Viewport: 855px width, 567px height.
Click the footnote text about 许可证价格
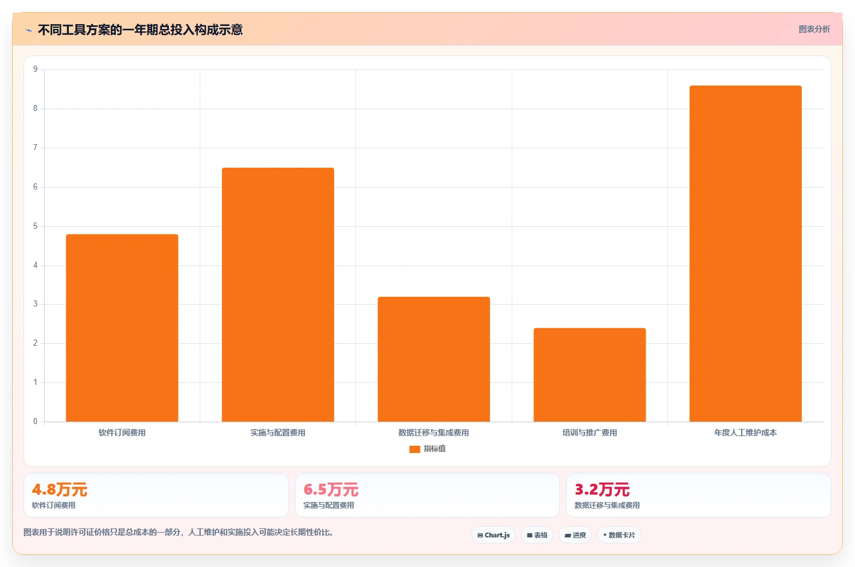(179, 532)
